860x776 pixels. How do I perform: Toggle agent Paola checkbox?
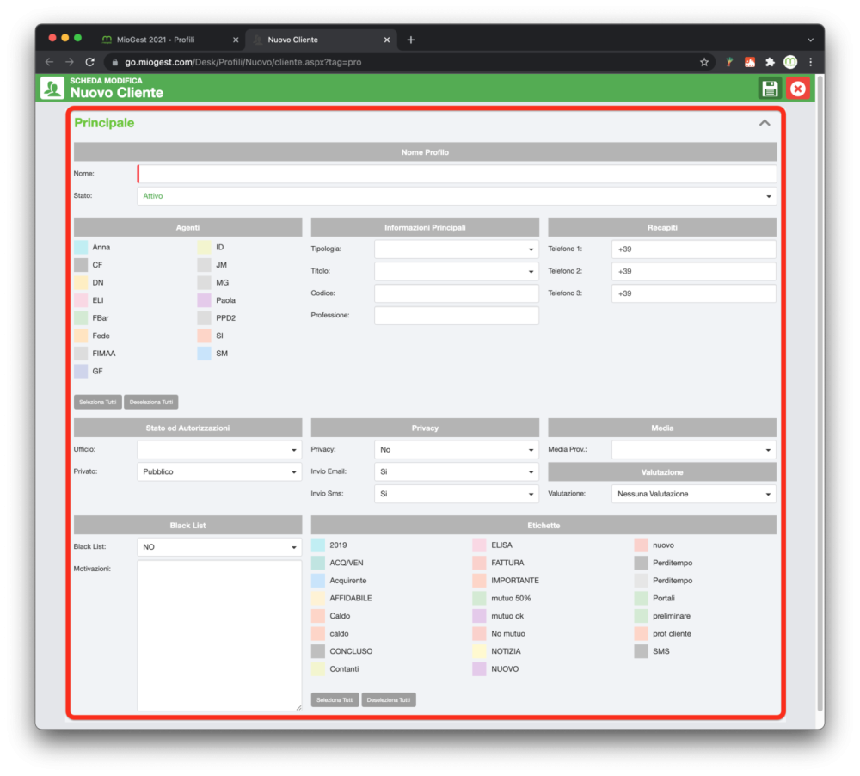205,300
